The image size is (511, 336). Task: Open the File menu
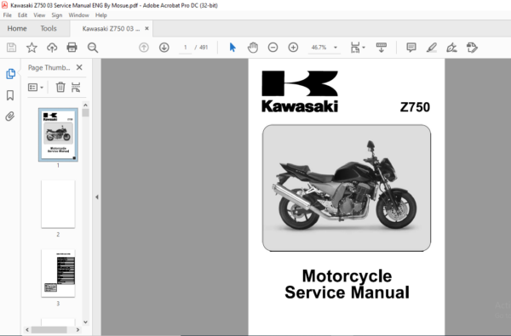pyautogui.click(x=7, y=15)
